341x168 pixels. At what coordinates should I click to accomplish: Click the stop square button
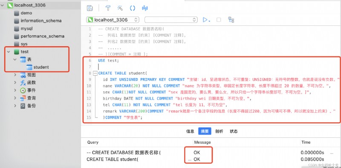pyautogui.click(x=219, y=20)
